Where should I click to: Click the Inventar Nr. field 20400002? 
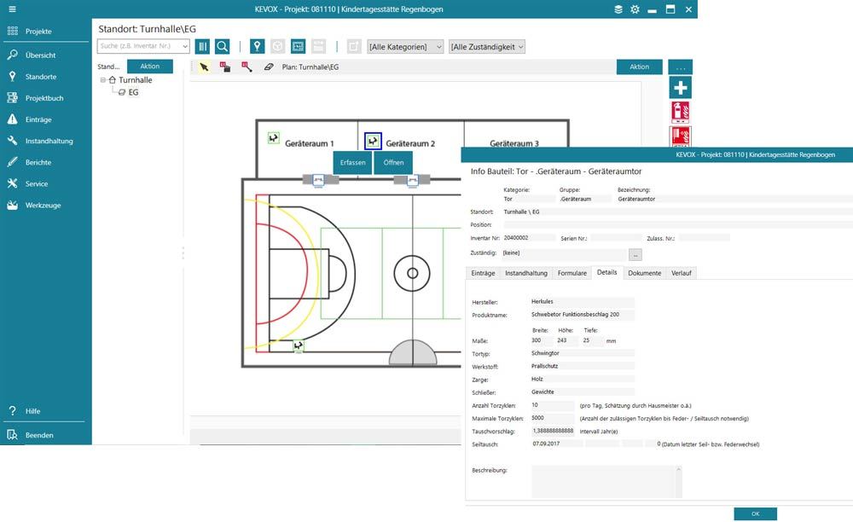(x=529, y=238)
